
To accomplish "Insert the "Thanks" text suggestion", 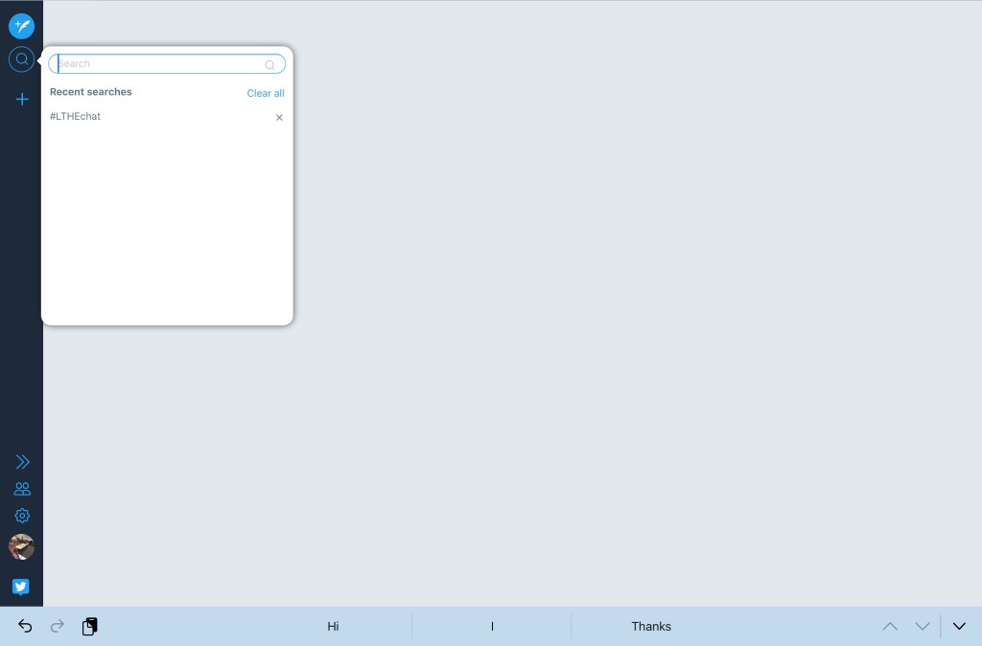I will (651, 626).
